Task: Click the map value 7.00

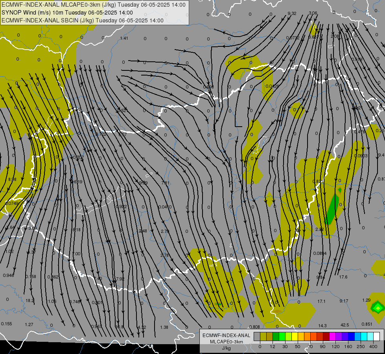Action: point(76,254)
